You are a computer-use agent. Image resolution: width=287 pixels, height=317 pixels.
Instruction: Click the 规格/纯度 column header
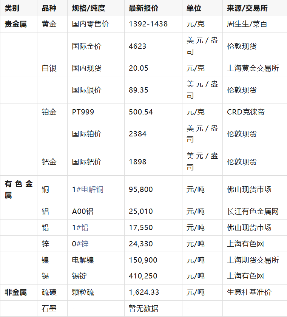click(x=88, y=8)
